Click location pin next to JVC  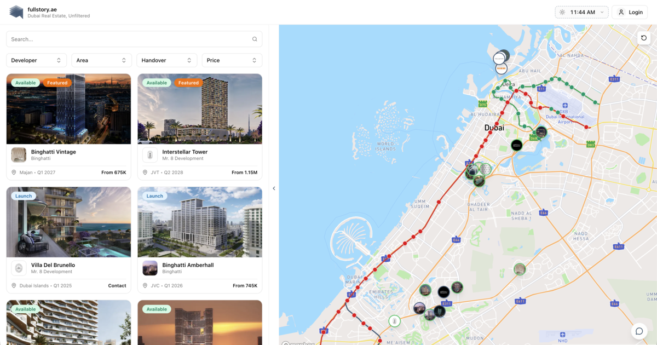point(146,286)
